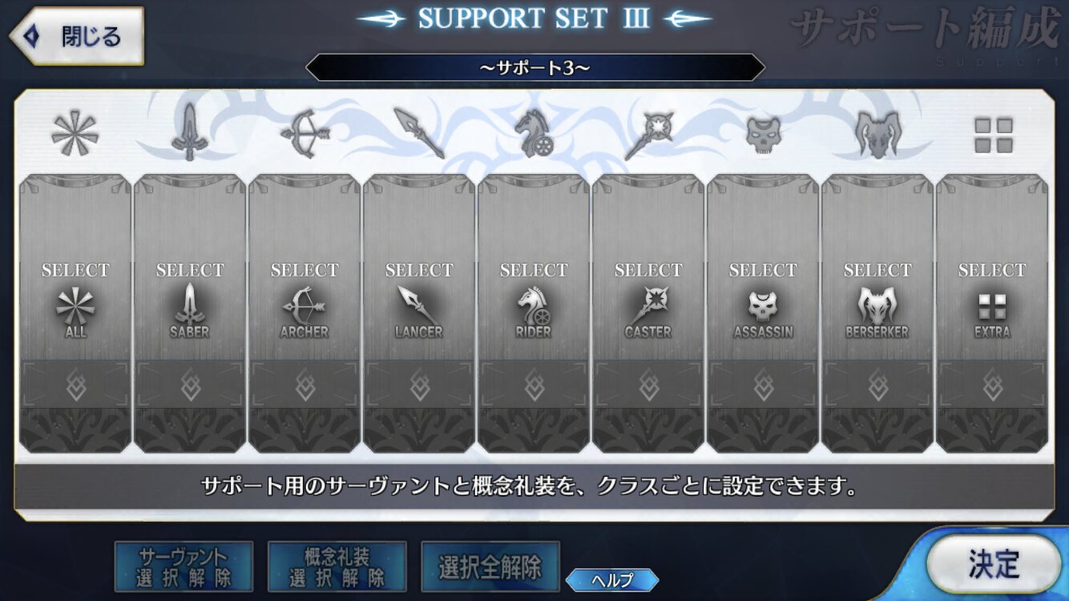Click the Rider horse icon at top
The image size is (1069, 601).
pos(534,133)
